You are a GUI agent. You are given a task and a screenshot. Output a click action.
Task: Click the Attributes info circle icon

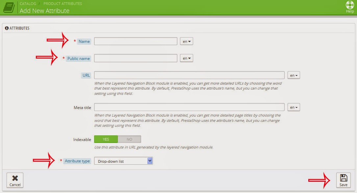[x=7, y=28]
